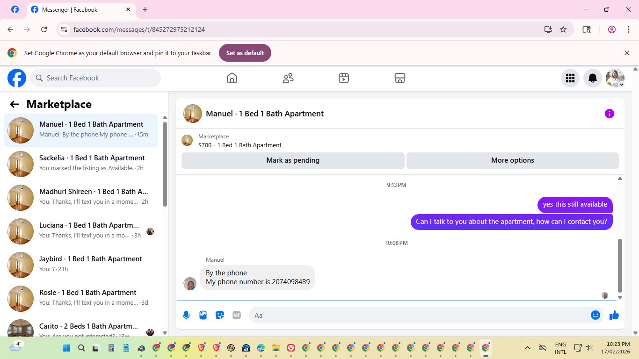Screen dimensions: 639x359
Task: Open the Video/Reels icon in top navigation
Action: click(x=344, y=78)
